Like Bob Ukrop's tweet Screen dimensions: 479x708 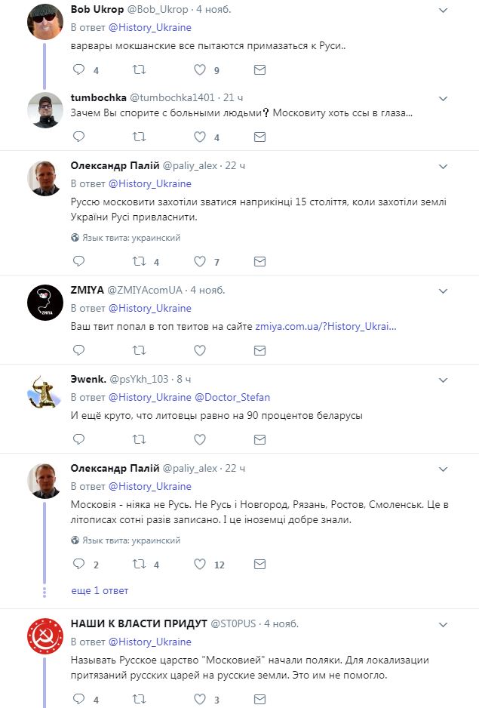200,70
